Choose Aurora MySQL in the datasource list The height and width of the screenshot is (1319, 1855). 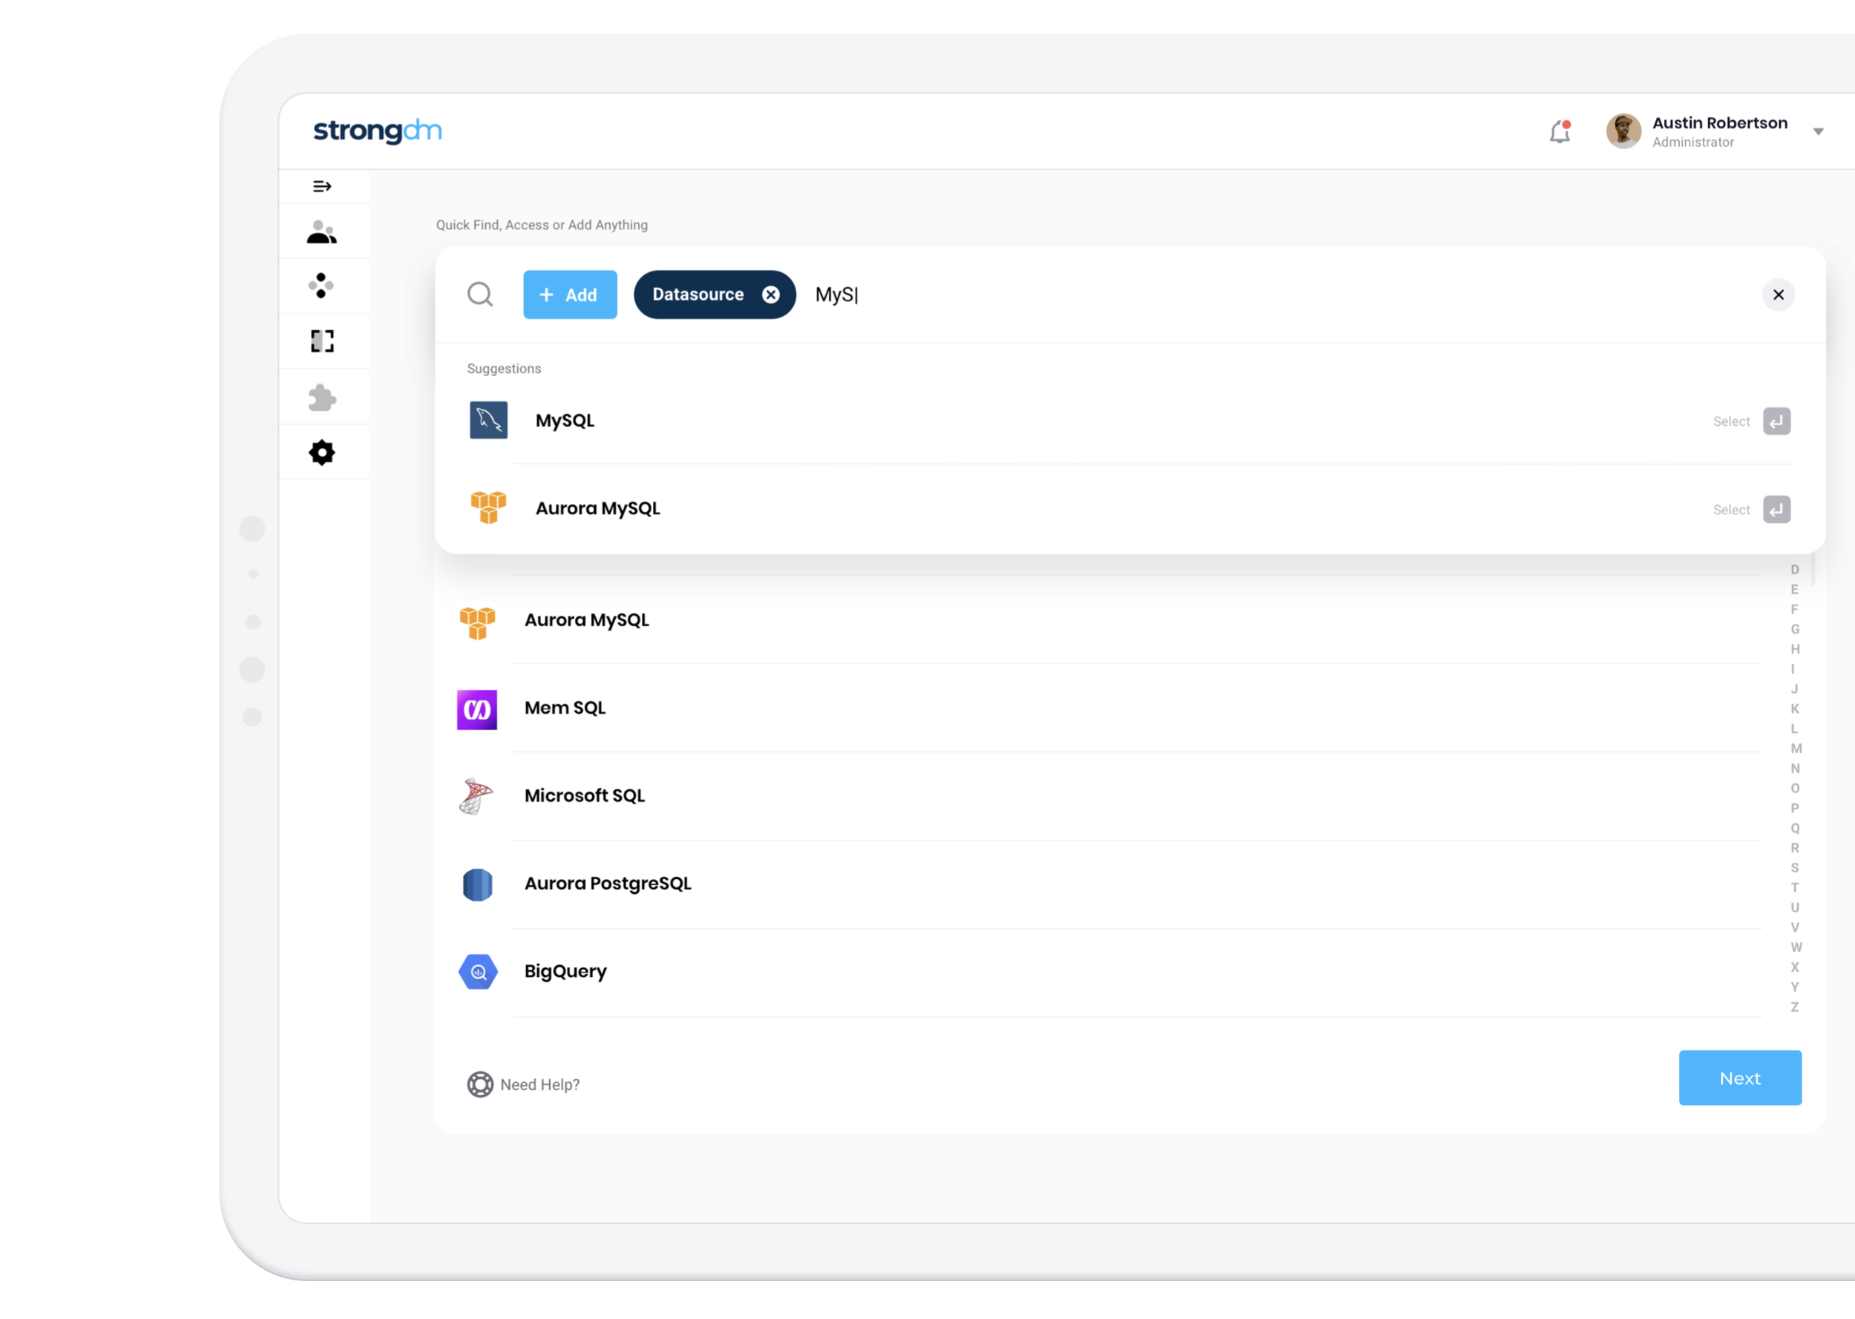tap(1109, 620)
